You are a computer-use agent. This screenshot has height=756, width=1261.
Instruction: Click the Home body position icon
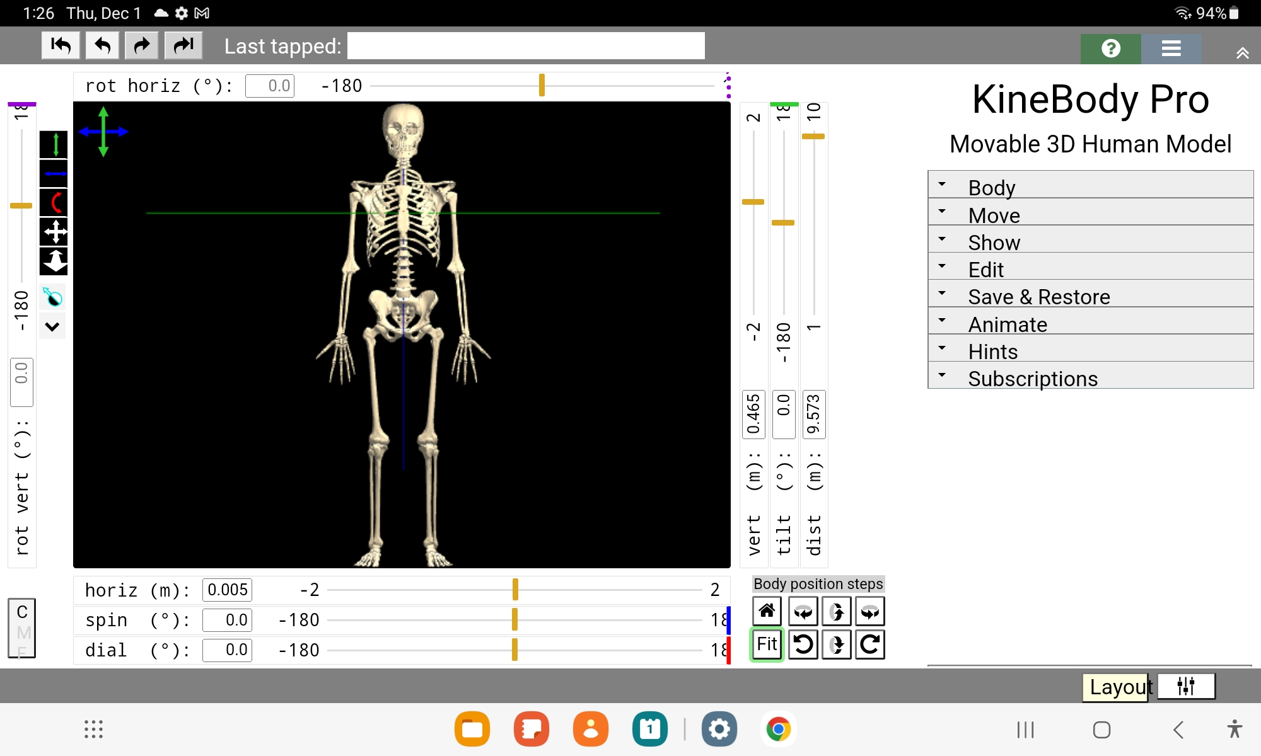[x=767, y=611]
